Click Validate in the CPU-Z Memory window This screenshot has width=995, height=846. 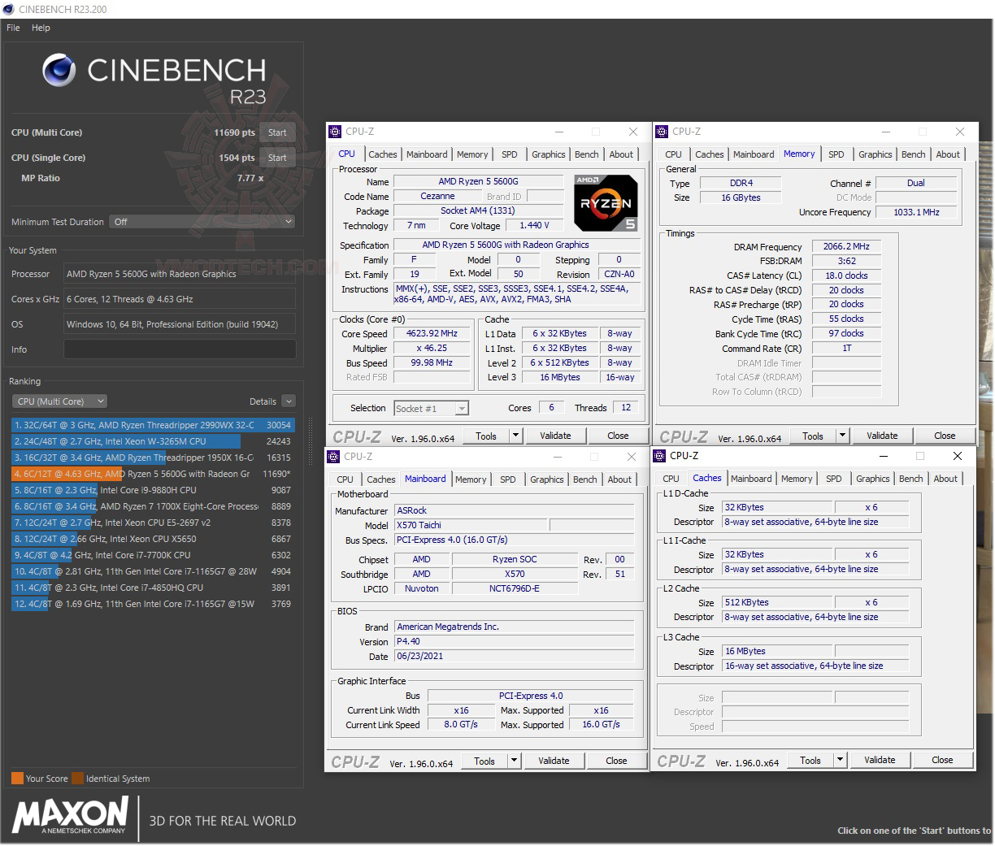882,436
